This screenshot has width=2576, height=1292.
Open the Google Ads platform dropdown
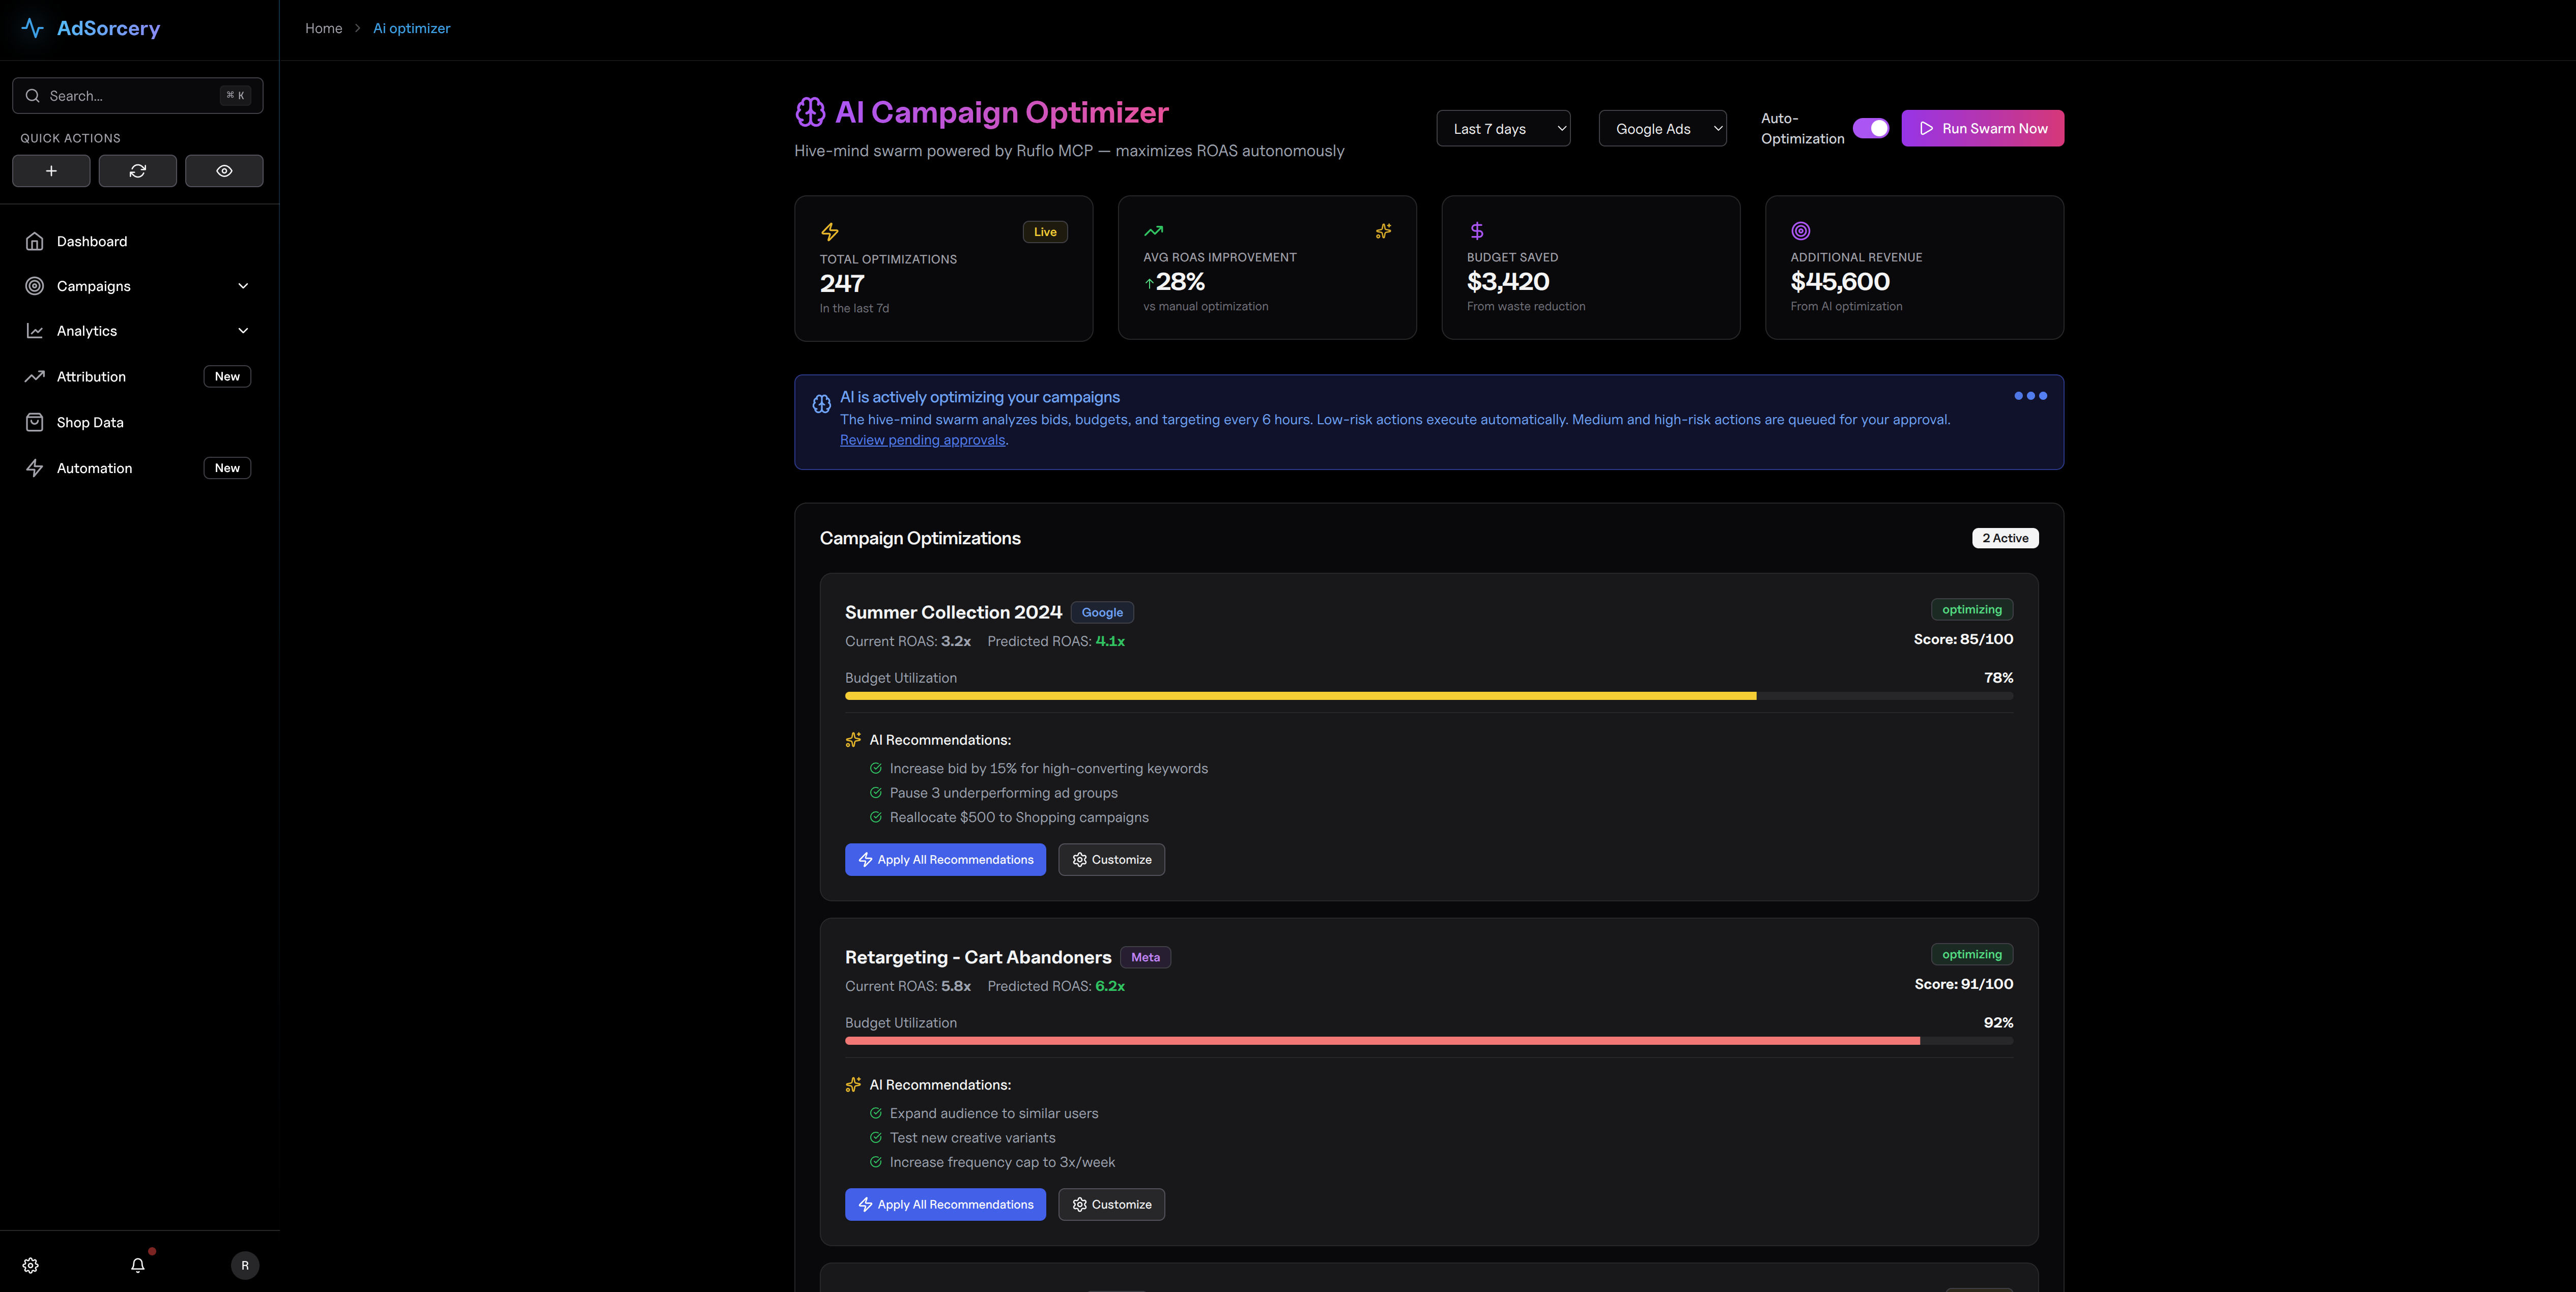coord(1662,128)
